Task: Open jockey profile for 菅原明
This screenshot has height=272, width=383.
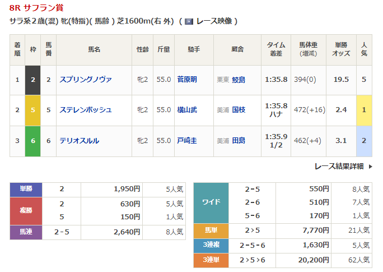Action: click(x=186, y=80)
